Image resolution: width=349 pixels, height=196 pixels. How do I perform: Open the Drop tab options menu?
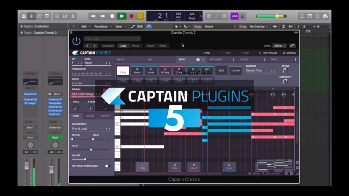pyautogui.click(x=295, y=60)
